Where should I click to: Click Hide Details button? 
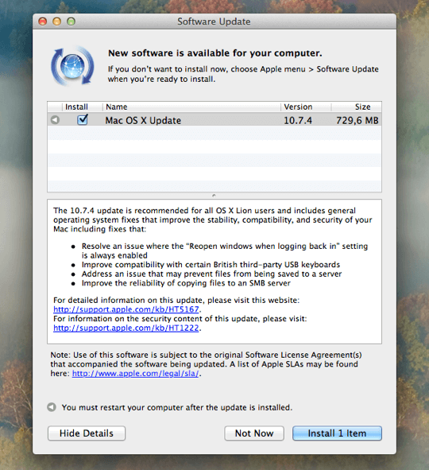[x=87, y=433]
